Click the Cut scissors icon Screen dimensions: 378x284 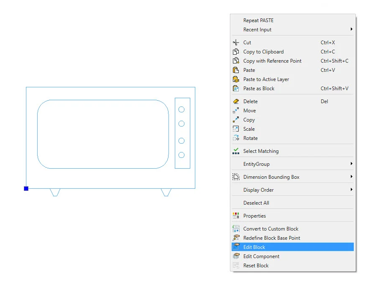point(236,43)
